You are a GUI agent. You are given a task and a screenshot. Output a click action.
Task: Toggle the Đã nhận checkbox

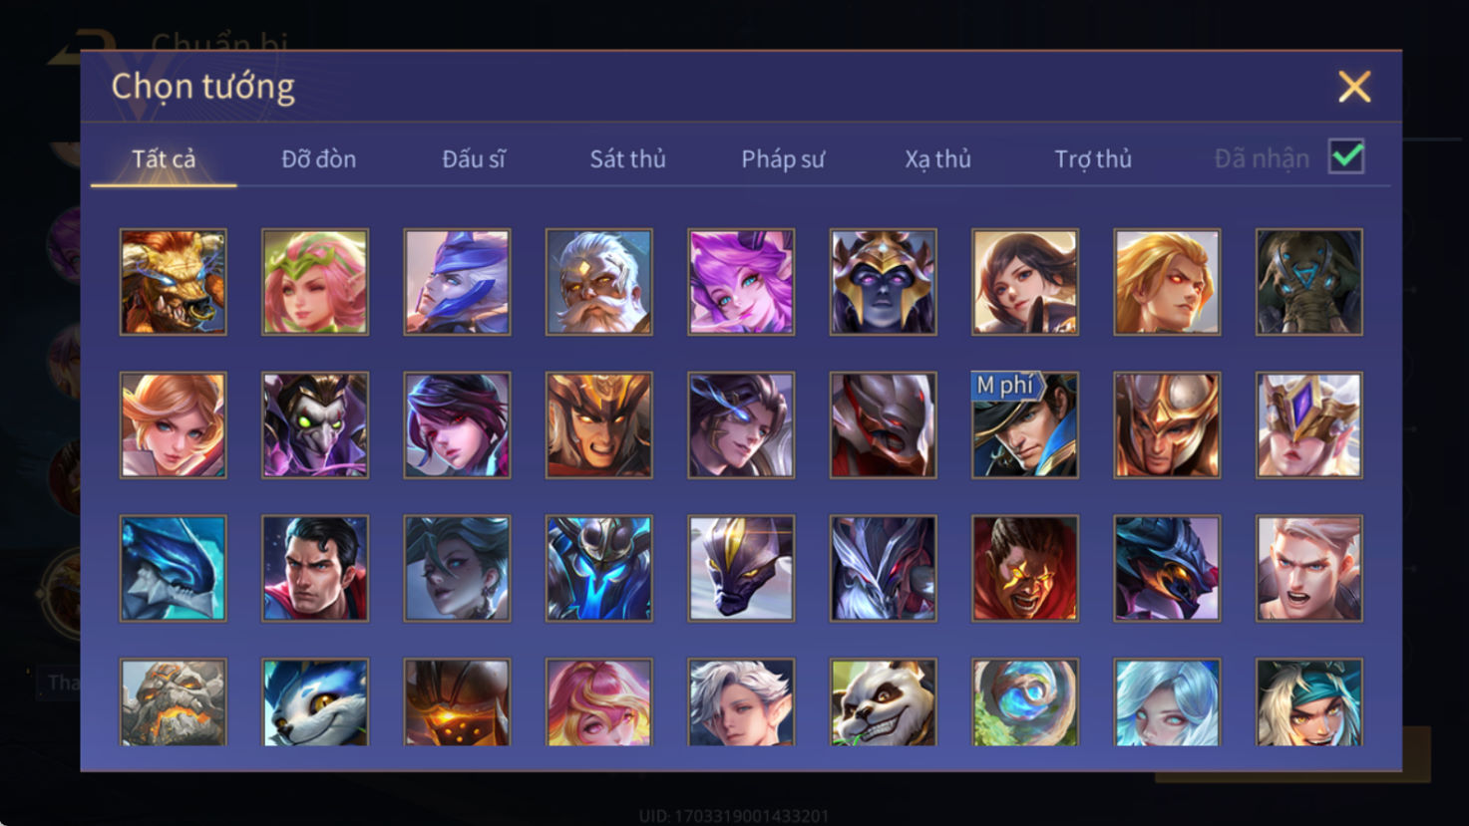(1346, 156)
